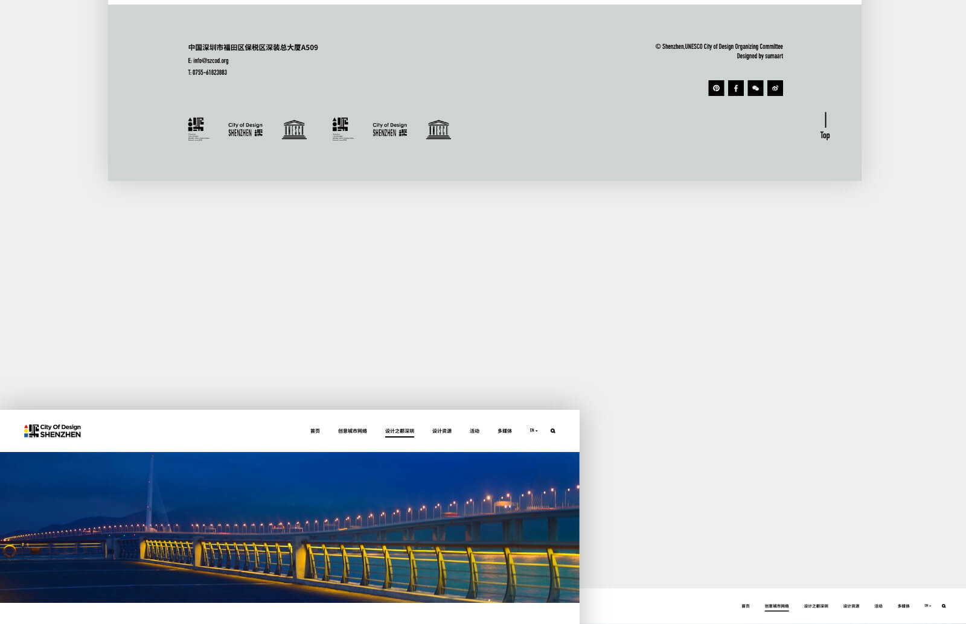
Task: Open 设计资源 in the header with the logo
Action: click(442, 431)
